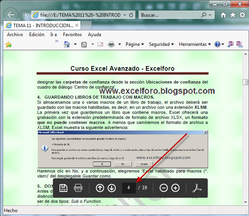Zoom in with the plus circle icon
The width and height of the screenshot is (249, 216).
pyautogui.click(x=175, y=188)
